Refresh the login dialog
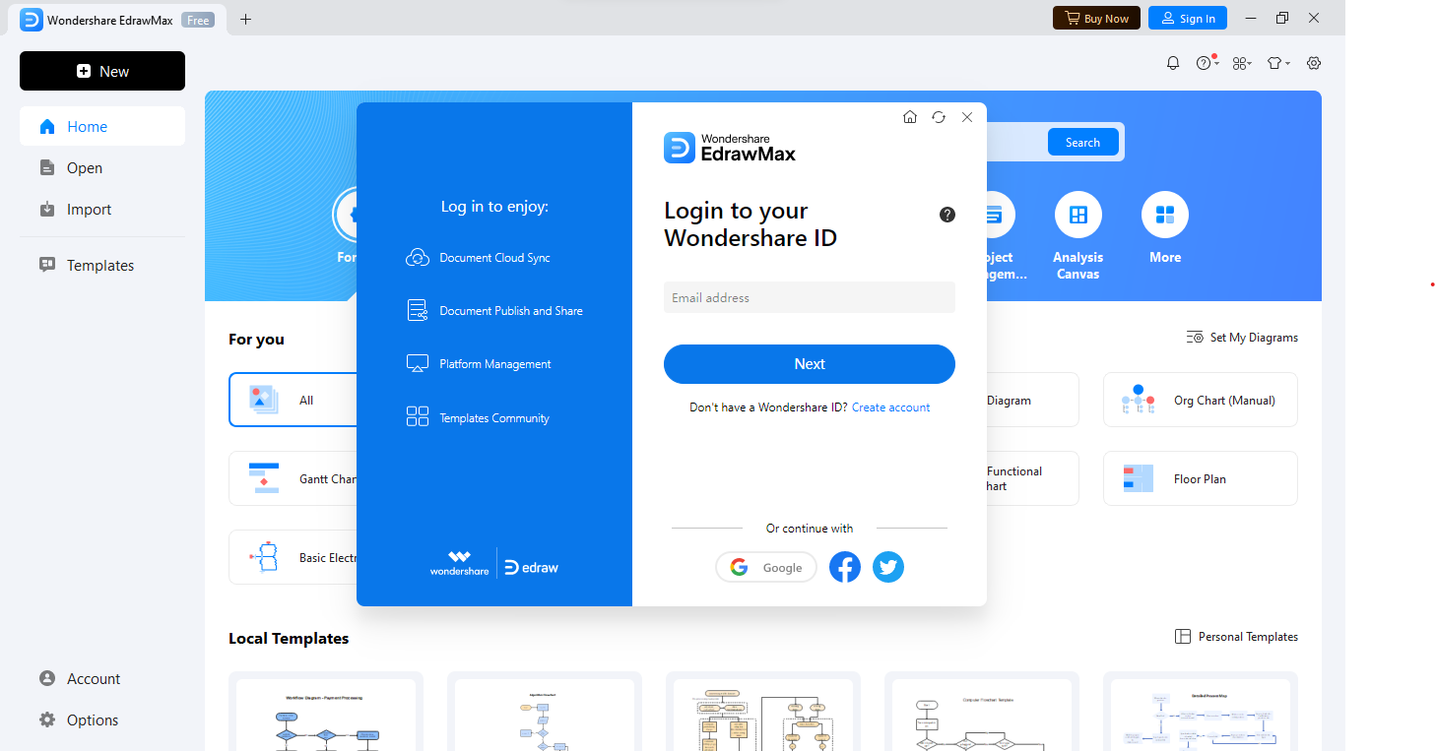 pos(939,117)
